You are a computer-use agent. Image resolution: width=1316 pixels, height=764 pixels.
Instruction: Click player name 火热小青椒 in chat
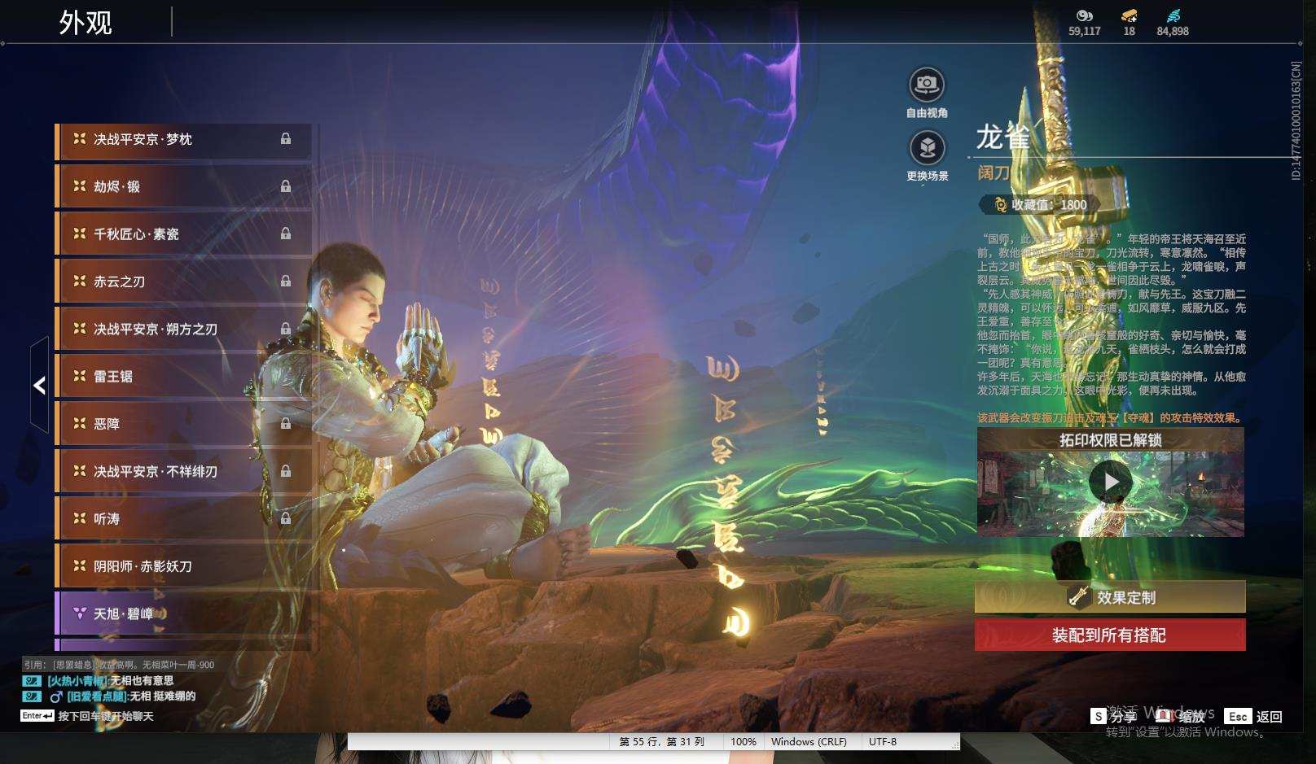pos(77,681)
